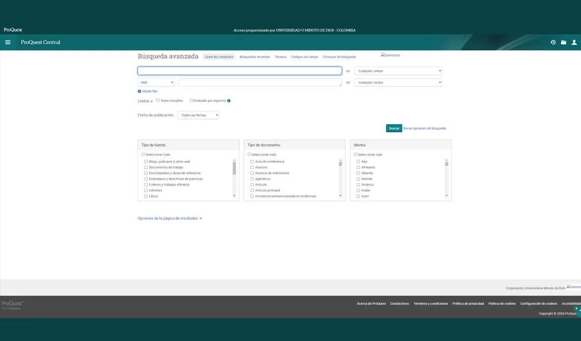Open second row Cualquier campo dropdown

pos(399,82)
